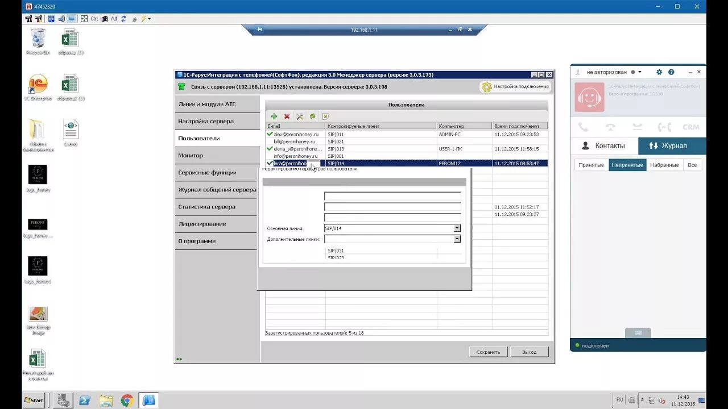Viewport: 728px width, 409px height.
Task: Expand the не авторизован status dropdown
Action: pyautogui.click(x=640, y=72)
